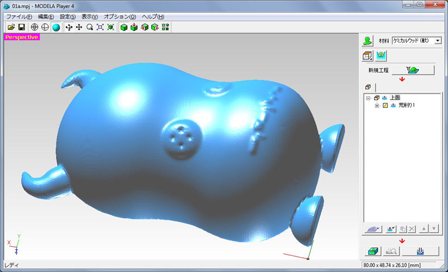
Task: Click the 新規工程 new process button
Action: pos(413,70)
